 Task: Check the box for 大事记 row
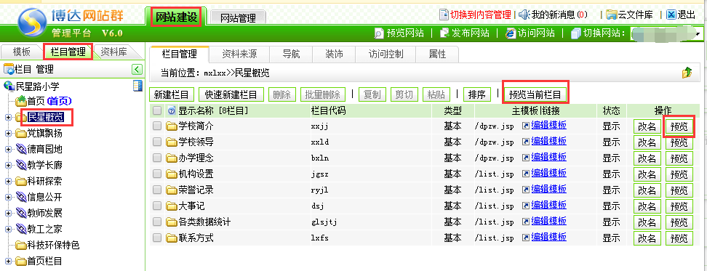point(157,206)
